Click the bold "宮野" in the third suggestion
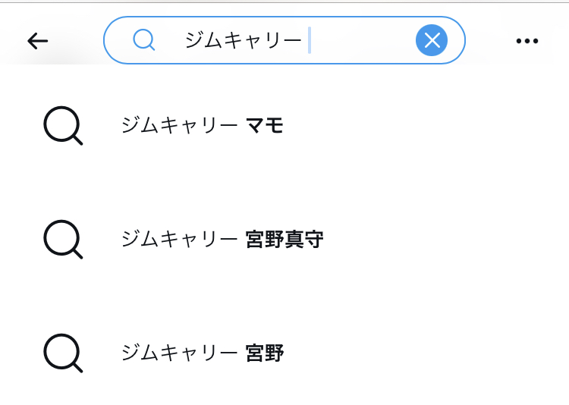The height and width of the screenshot is (405, 569). point(265,353)
